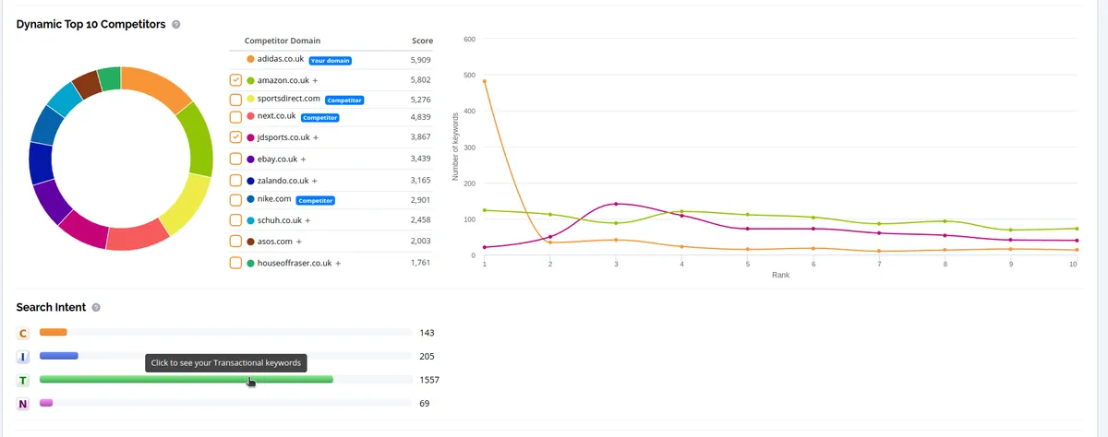Add houseoffraser.co.uk as competitor via plus

338,264
